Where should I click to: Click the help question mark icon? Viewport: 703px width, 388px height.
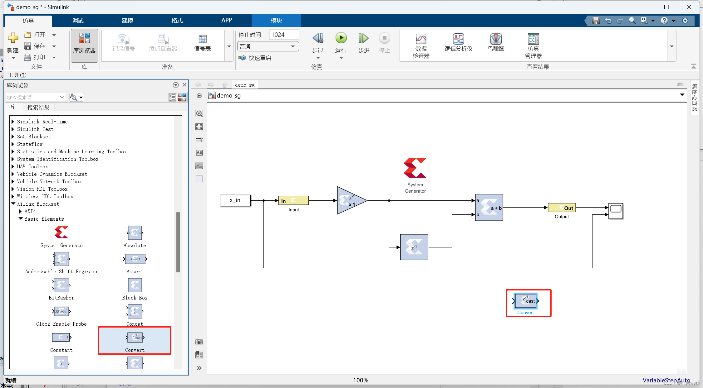click(x=664, y=21)
